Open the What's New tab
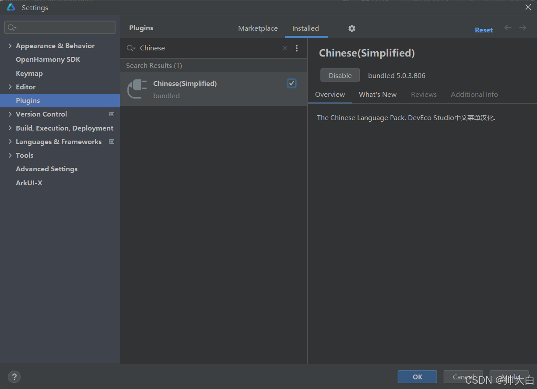 click(x=378, y=94)
